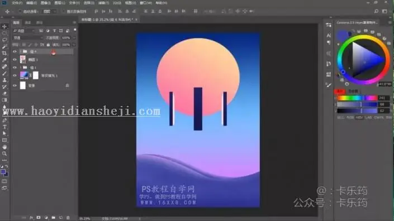394x221 pixels.
Task: Click the new group folder icon at Layers bottom
Action: pos(53,218)
